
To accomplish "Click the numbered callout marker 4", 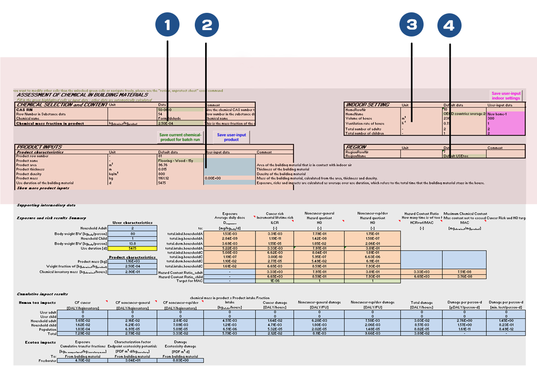I will (x=449, y=25).
